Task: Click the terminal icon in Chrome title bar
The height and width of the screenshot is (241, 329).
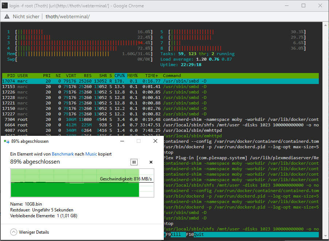Action: tap(5, 6)
